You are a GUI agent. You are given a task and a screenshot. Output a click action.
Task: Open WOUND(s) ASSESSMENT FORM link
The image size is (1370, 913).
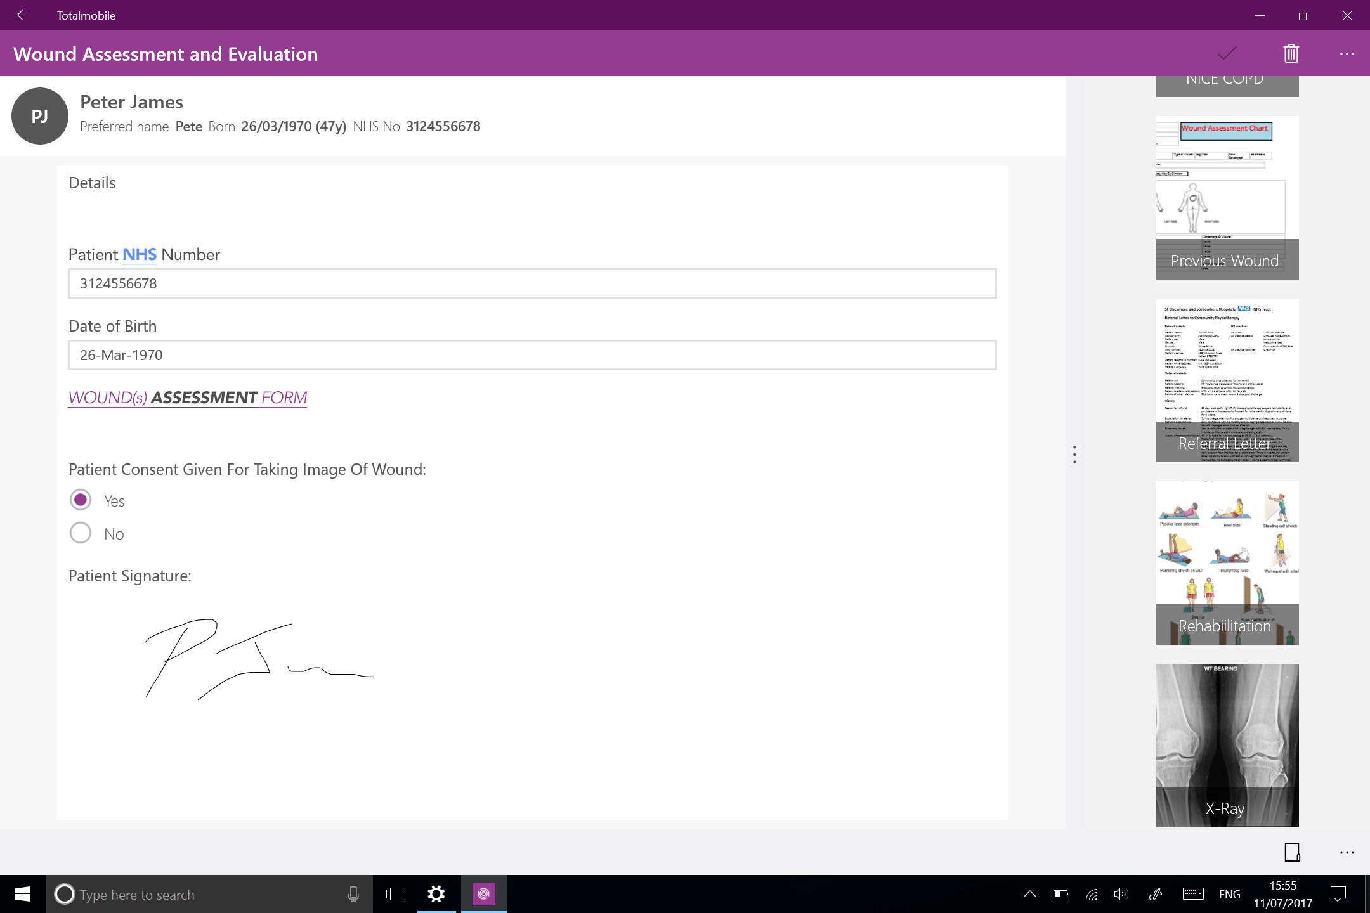click(x=188, y=398)
